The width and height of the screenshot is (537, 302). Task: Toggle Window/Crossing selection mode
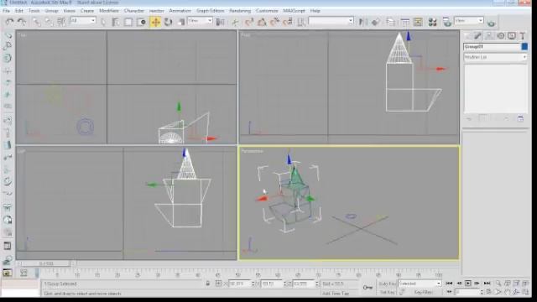pos(141,23)
